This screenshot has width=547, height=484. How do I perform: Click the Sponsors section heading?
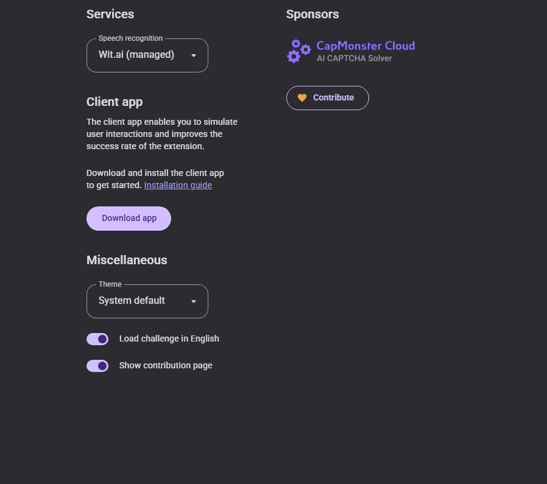pyautogui.click(x=312, y=14)
